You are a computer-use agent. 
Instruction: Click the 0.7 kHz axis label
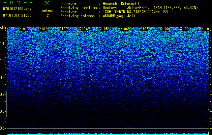click(x=3, y=111)
